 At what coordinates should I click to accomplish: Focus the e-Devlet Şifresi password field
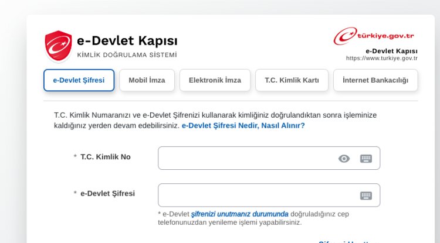[x=269, y=195]
